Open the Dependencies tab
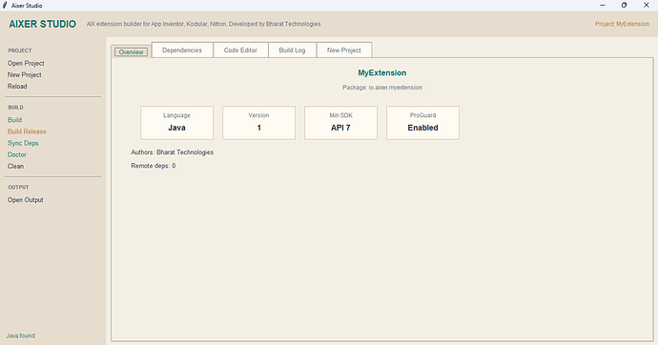The height and width of the screenshot is (345, 658). click(x=182, y=50)
